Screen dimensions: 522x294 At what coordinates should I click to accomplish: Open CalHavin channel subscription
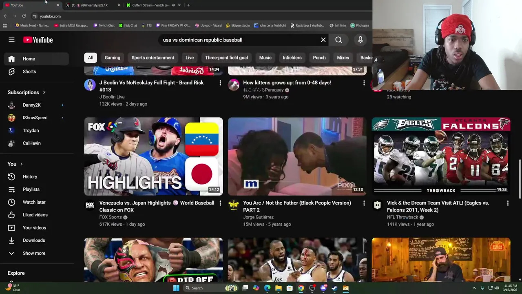pos(37,143)
